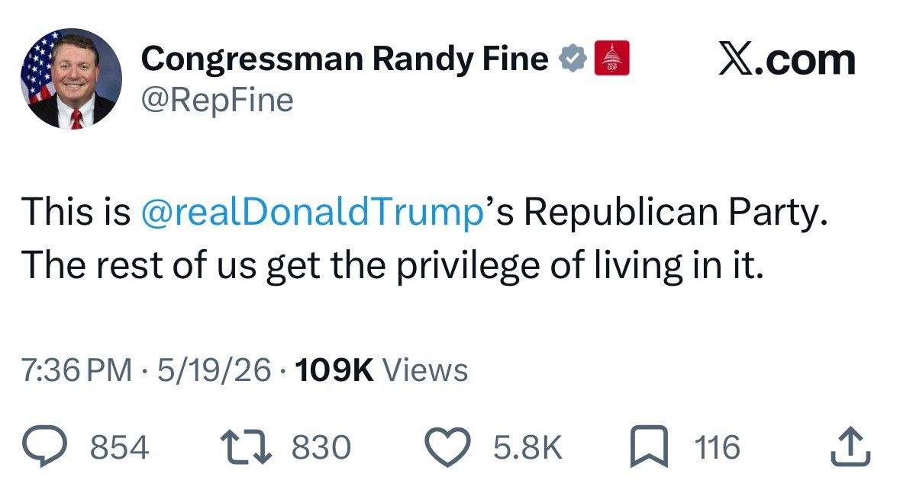
Task: Open the 109K Views analytics
Action: (382, 370)
